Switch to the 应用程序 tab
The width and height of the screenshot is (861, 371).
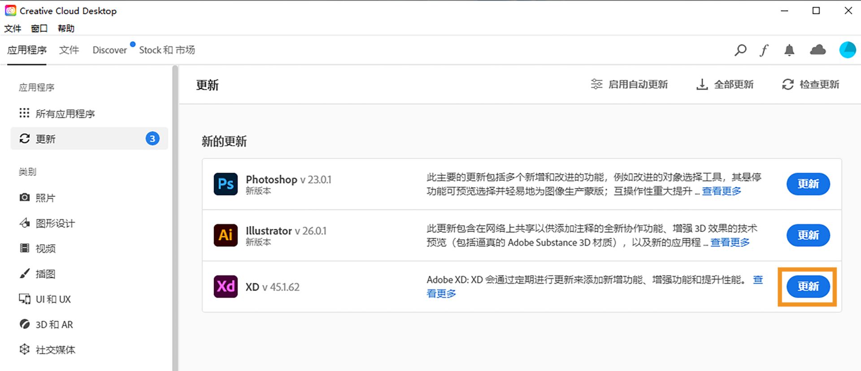[27, 50]
